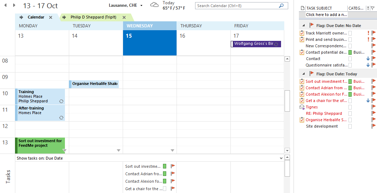Select the Calendar tab
Viewport: 377px width, 193px height.
tap(36, 17)
